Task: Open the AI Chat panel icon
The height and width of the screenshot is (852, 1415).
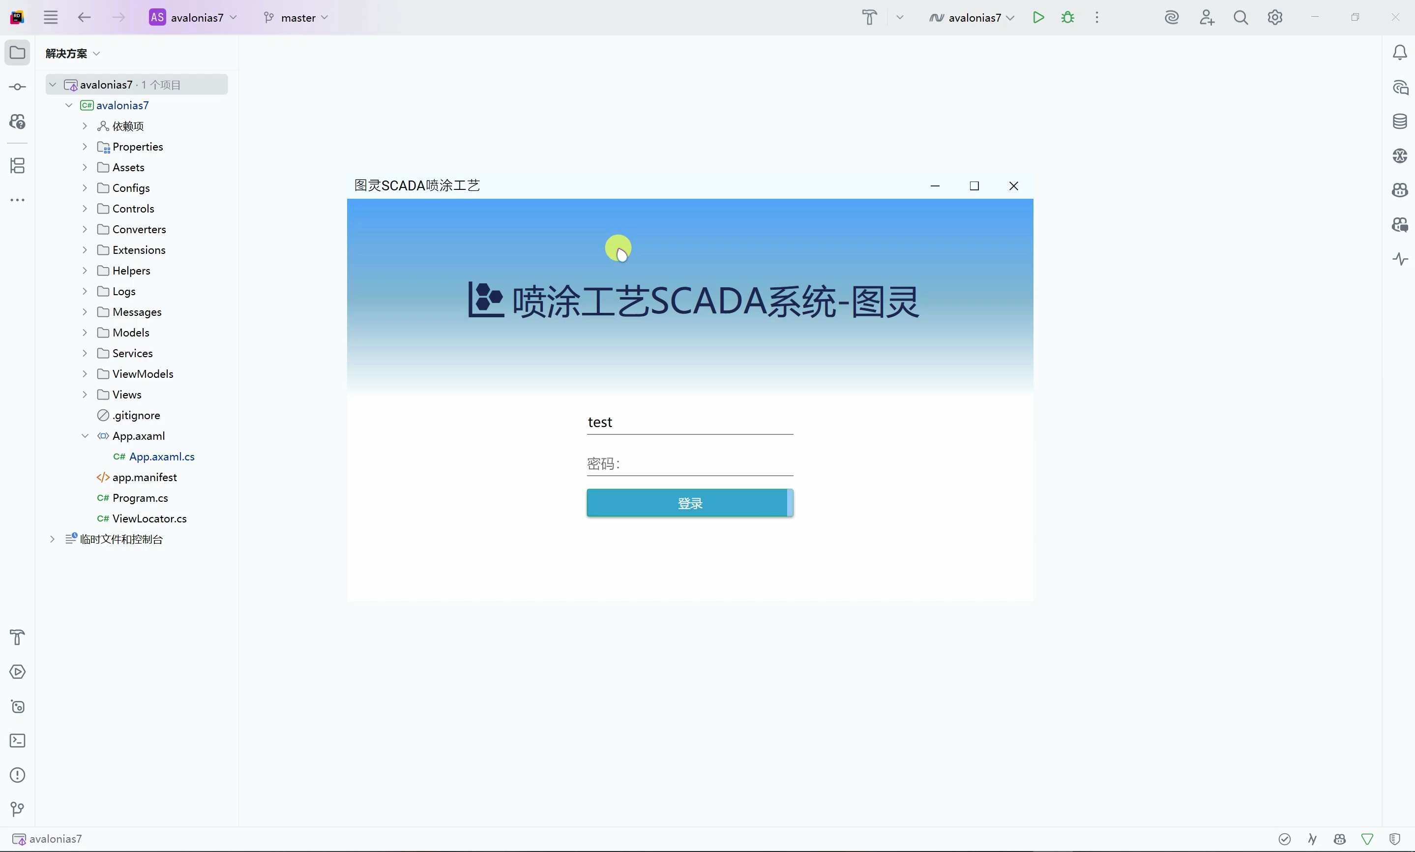Action: [1400, 87]
